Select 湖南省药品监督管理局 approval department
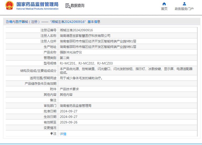The image size is (202, 145). (x=76, y=106)
